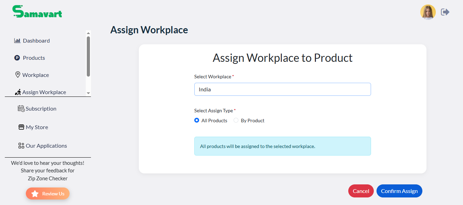
Task: Click the Confirm Assign button
Action: click(x=399, y=191)
